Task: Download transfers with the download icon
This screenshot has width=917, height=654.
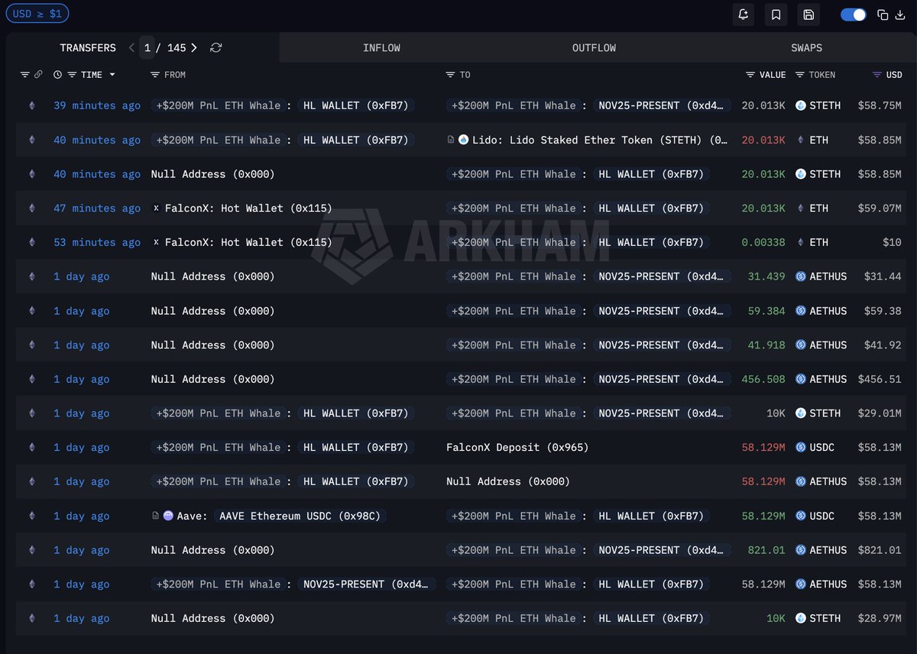Action: (x=899, y=15)
